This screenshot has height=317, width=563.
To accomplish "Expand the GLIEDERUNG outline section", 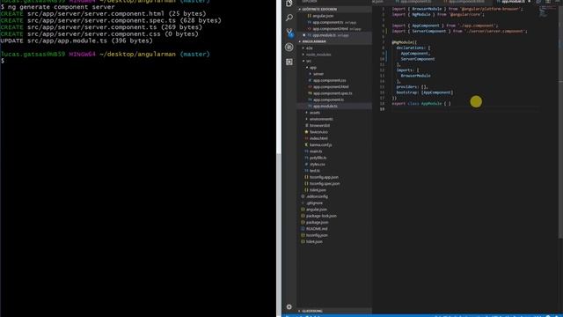I will [x=334, y=311].
